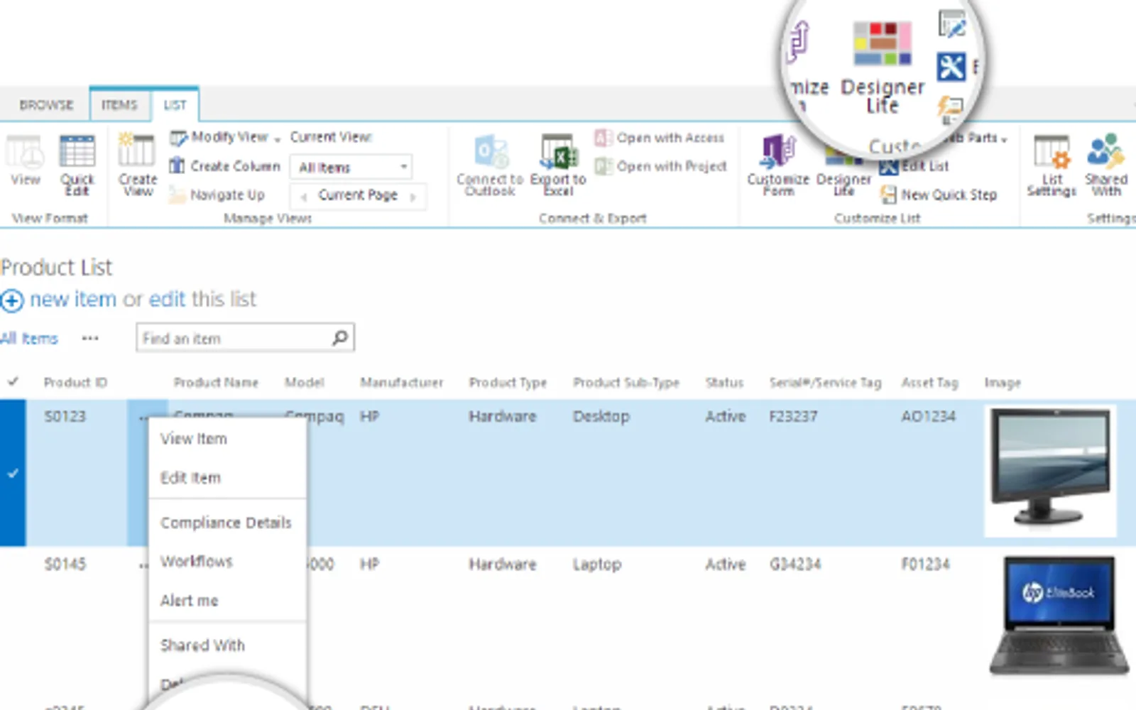Toggle selection checkmark for row S0123
This screenshot has height=710, width=1136.
[13, 473]
